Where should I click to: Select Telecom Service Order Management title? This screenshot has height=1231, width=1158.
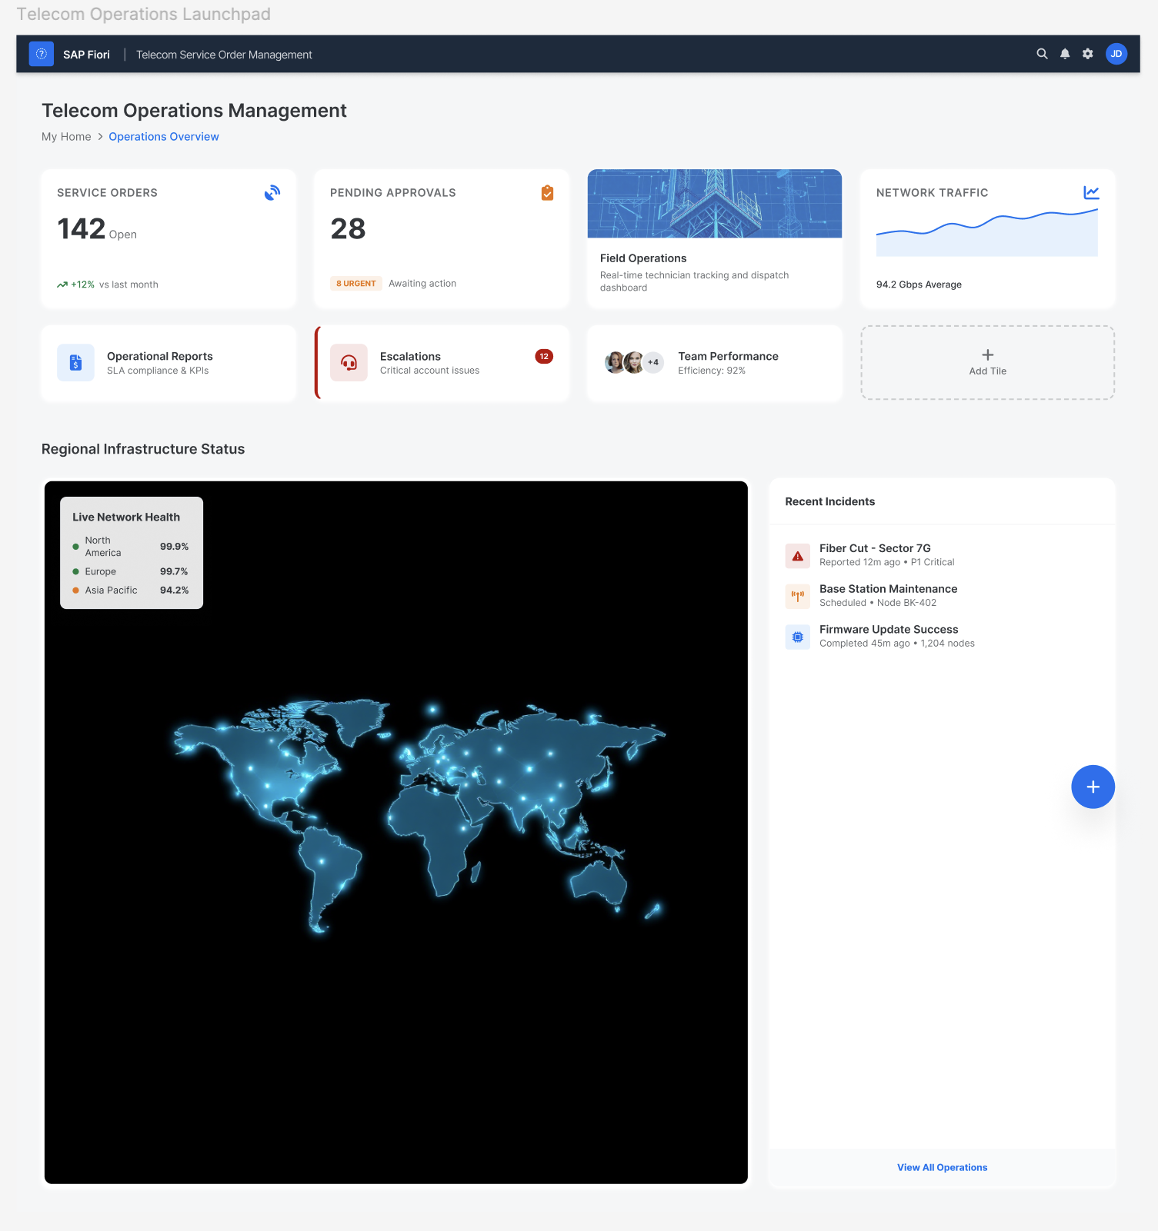coord(224,55)
